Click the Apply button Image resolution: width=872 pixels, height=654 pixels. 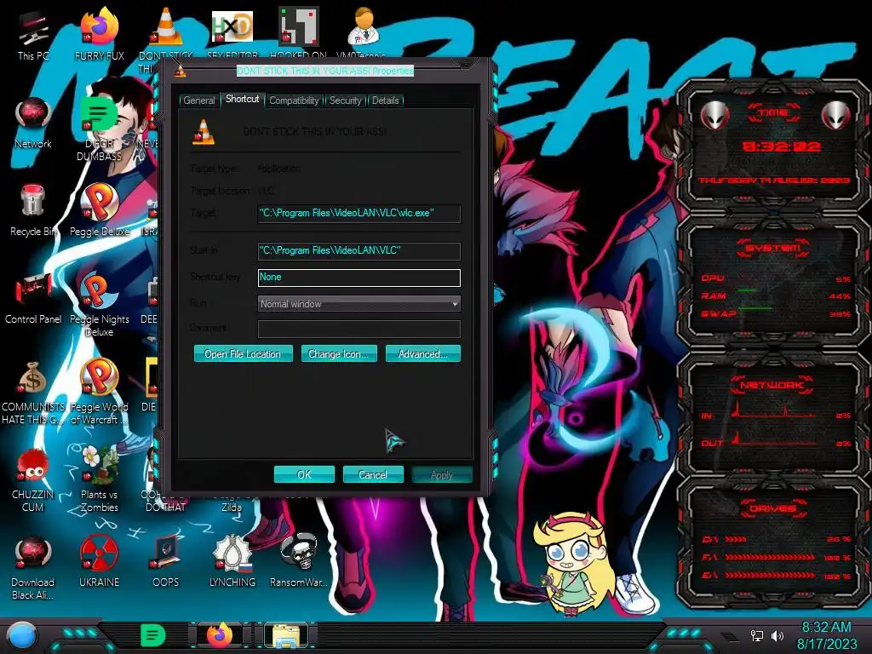coord(442,475)
